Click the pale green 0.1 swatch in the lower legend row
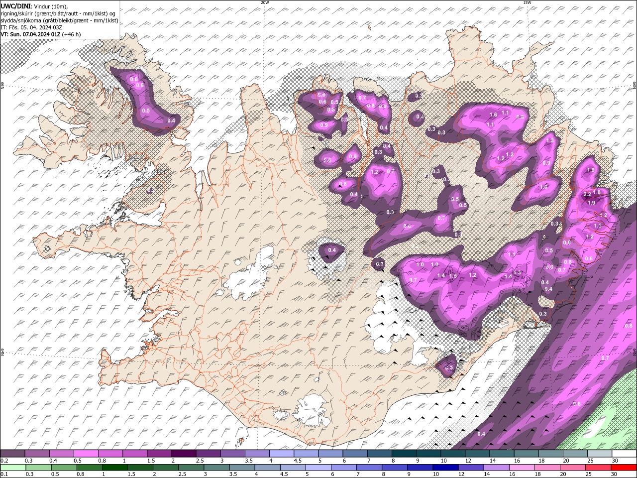Screen dimensions: 637x478 tap(13, 467)
